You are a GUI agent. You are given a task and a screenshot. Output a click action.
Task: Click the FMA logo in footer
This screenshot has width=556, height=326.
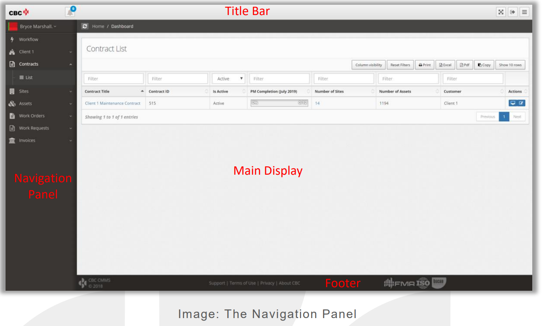[399, 283]
